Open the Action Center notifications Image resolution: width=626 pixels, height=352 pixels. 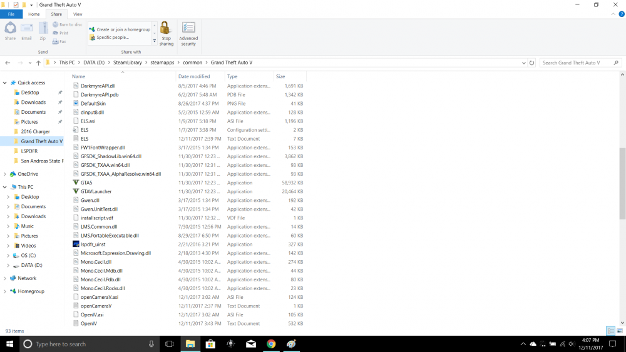612,344
